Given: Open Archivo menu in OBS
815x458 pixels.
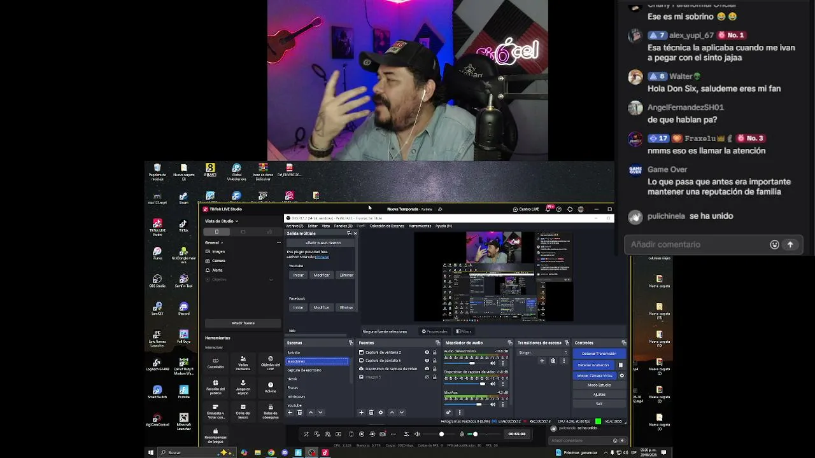Looking at the screenshot, I should [x=294, y=226].
